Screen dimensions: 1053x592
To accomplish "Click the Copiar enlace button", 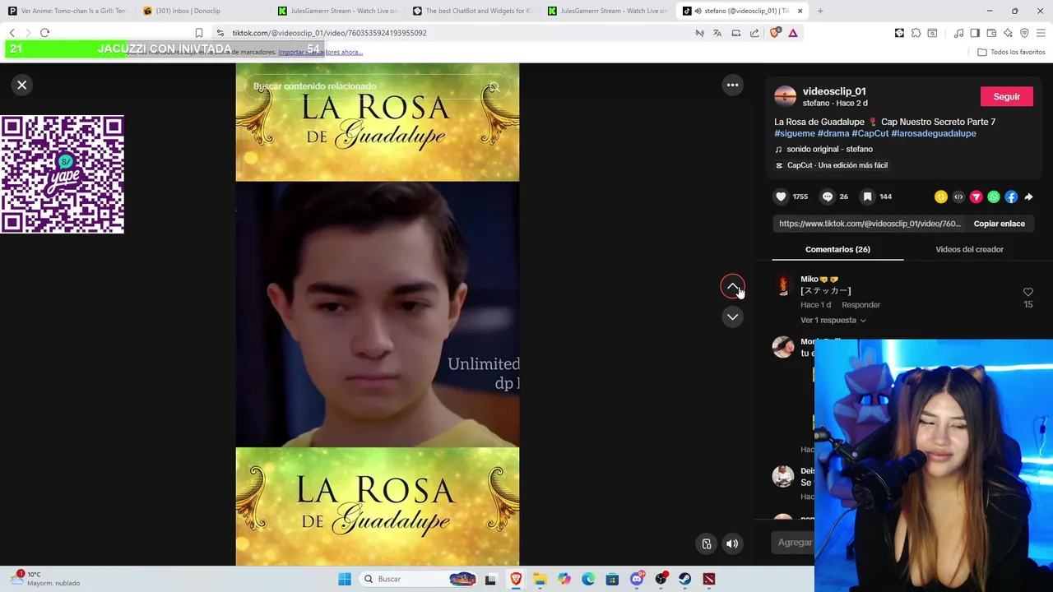I will pos(999,224).
